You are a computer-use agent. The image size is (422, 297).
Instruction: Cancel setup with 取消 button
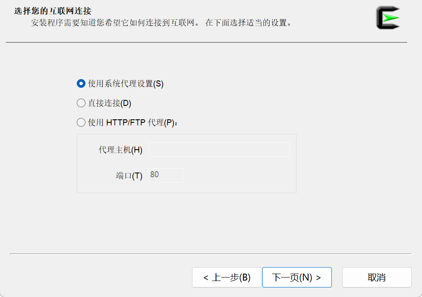coord(377,277)
